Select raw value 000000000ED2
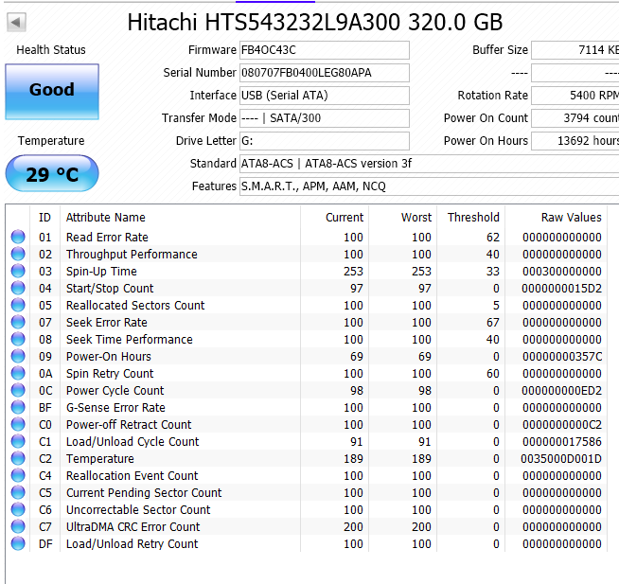 pos(562,391)
